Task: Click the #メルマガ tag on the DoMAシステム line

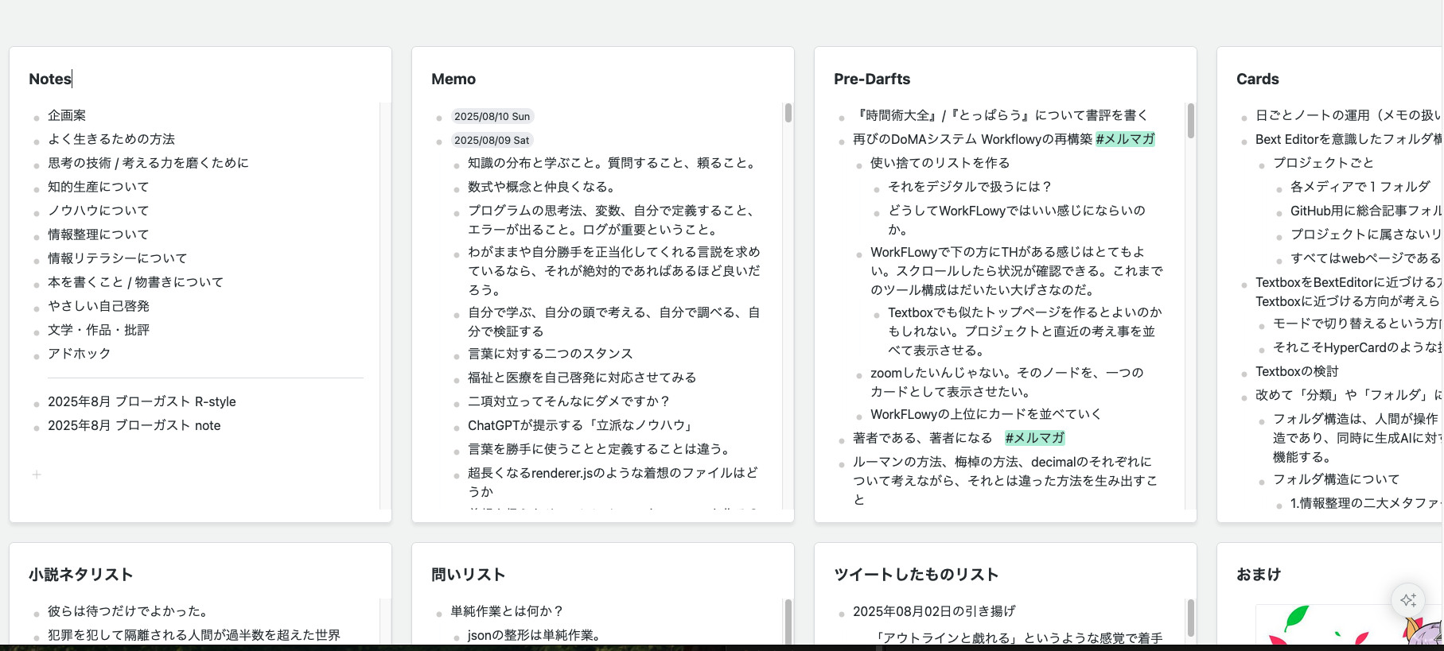Action: [x=1125, y=139]
